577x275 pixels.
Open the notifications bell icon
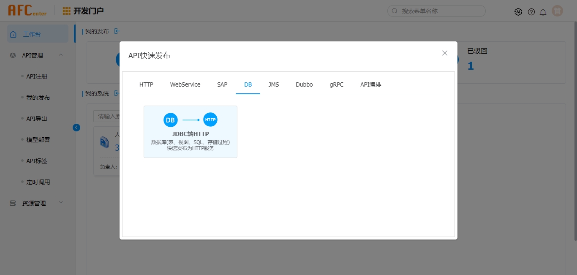pyautogui.click(x=543, y=12)
